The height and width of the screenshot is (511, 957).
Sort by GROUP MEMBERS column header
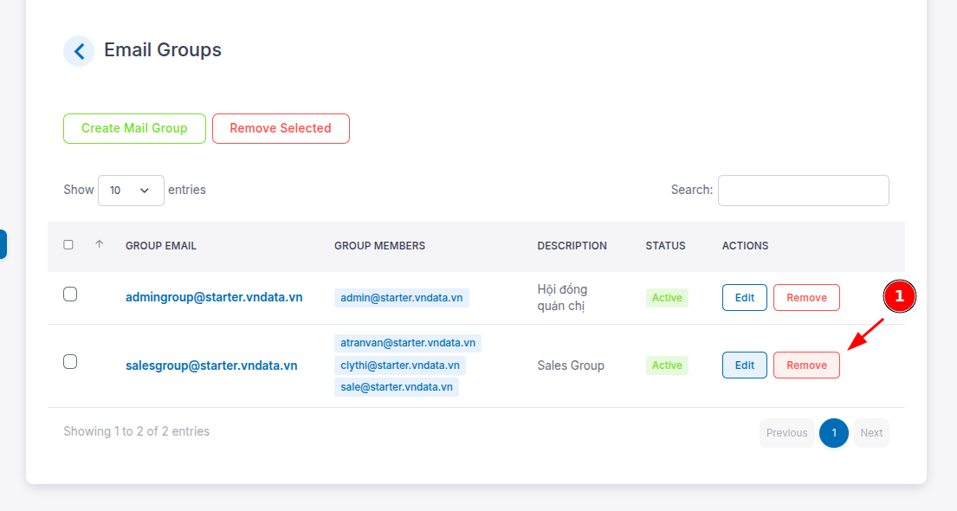(379, 246)
